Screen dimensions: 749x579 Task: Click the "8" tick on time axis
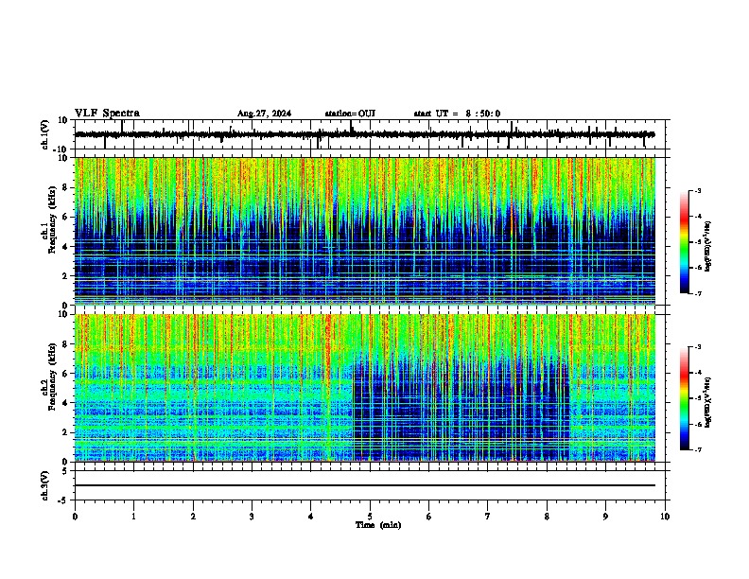(x=547, y=517)
